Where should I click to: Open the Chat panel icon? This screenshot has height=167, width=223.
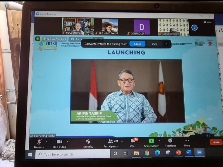pos(133,141)
